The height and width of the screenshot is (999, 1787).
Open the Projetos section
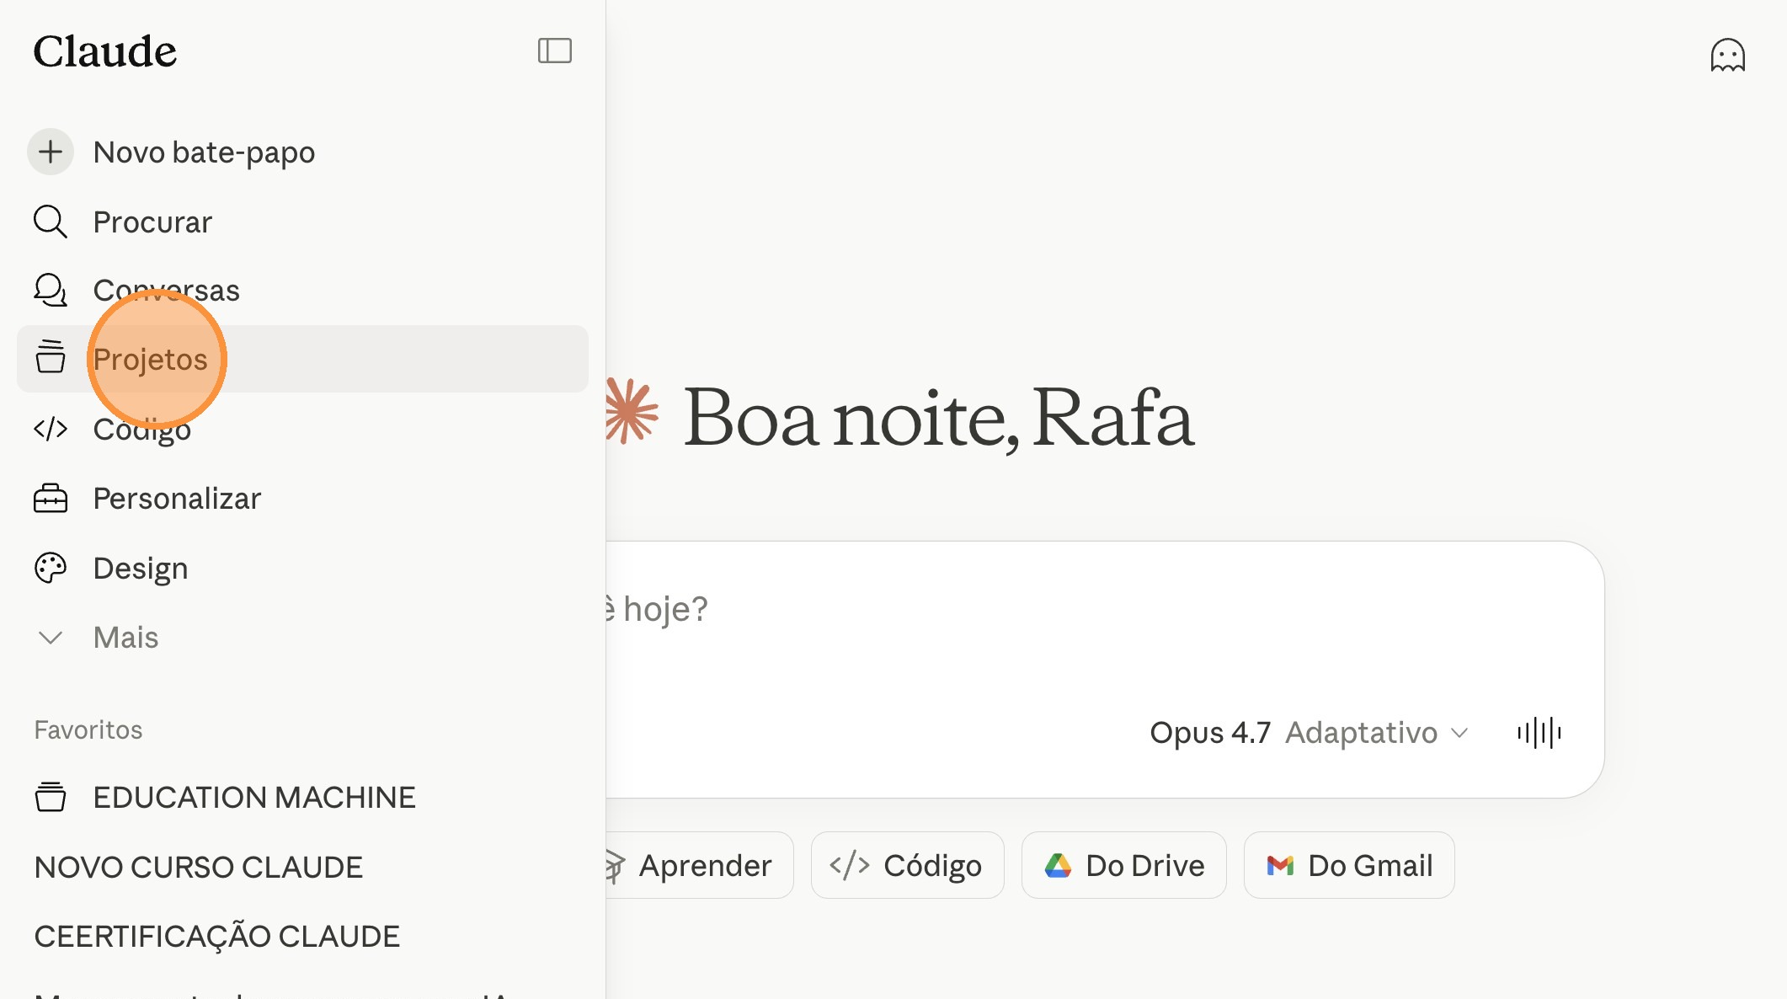302,359
